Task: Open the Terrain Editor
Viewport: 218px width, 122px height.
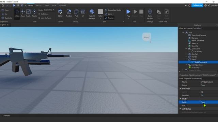Action: [60, 13]
